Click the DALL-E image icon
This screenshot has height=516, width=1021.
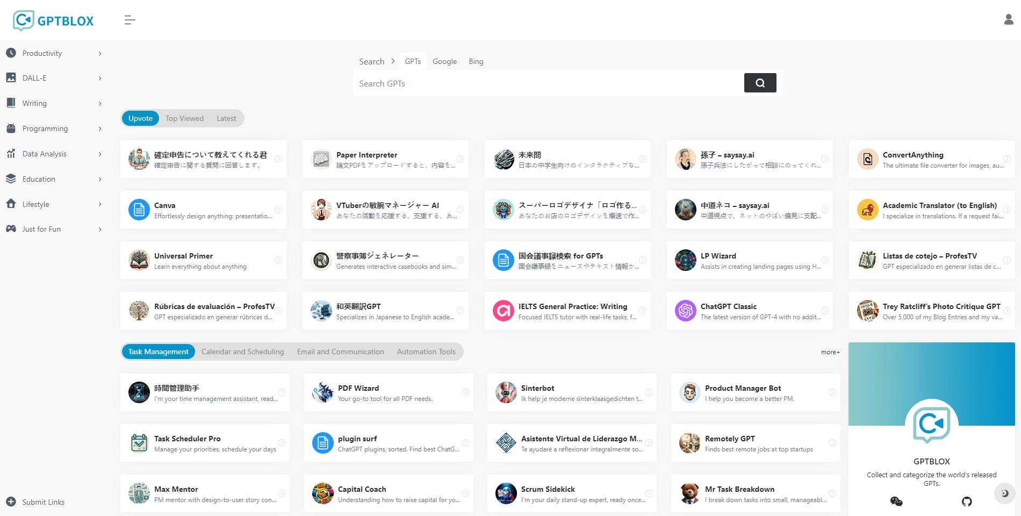(11, 77)
